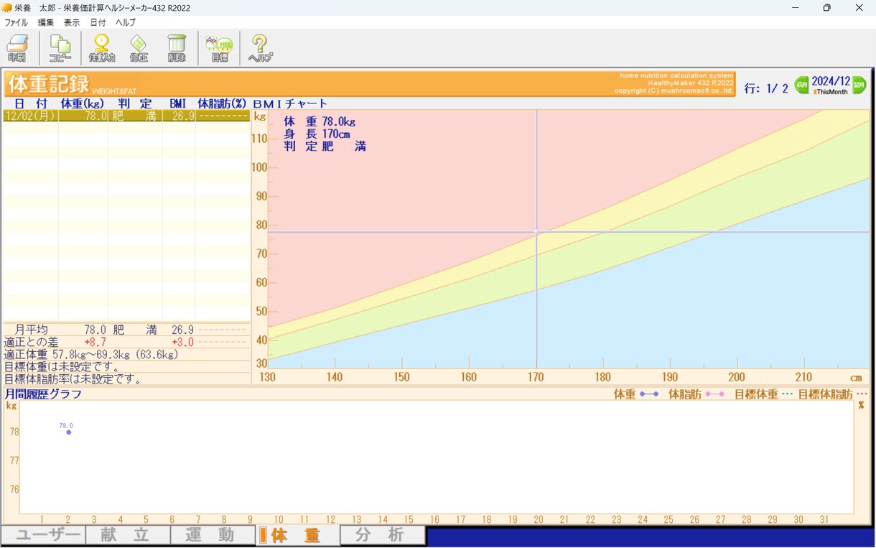Open the 日付 menu
Viewport: 876px width, 548px height.
pyautogui.click(x=98, y=22)
